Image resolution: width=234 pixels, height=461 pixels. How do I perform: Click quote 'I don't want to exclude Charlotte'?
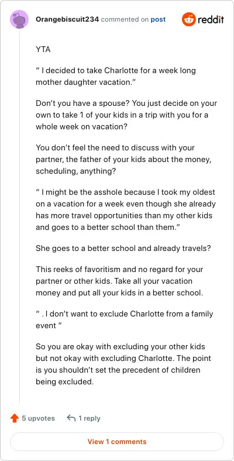point(125,319)
